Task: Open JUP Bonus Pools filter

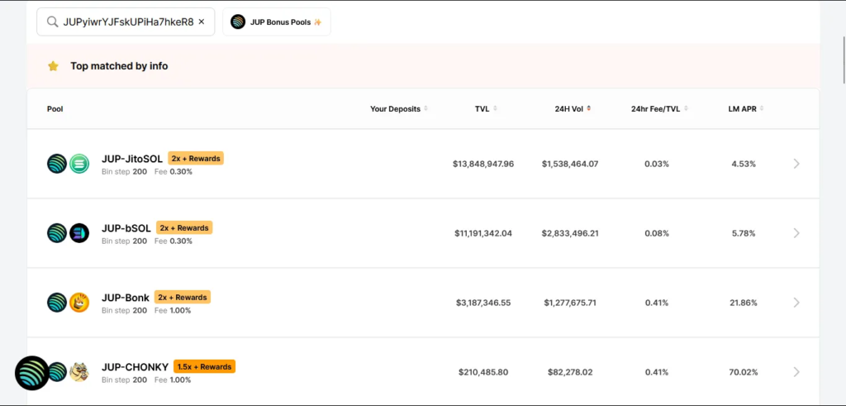Action: 277,21
